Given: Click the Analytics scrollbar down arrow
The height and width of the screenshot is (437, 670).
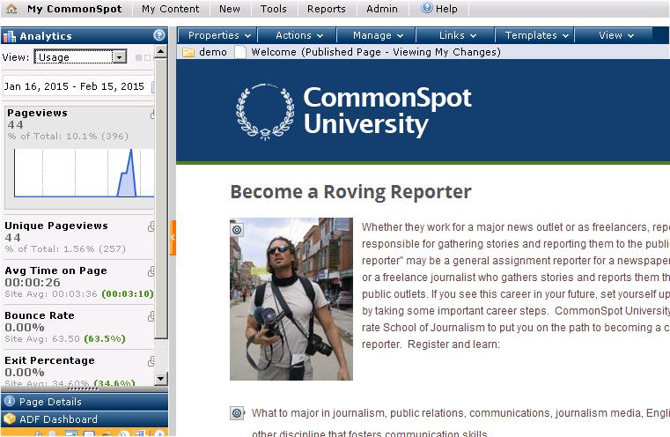Looking at the screenshot, I should (x=160, y=379).
